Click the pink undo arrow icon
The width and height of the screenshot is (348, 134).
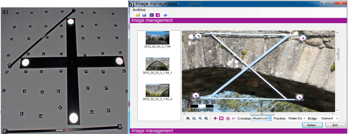pyautogui.click(x=233, y=118)
